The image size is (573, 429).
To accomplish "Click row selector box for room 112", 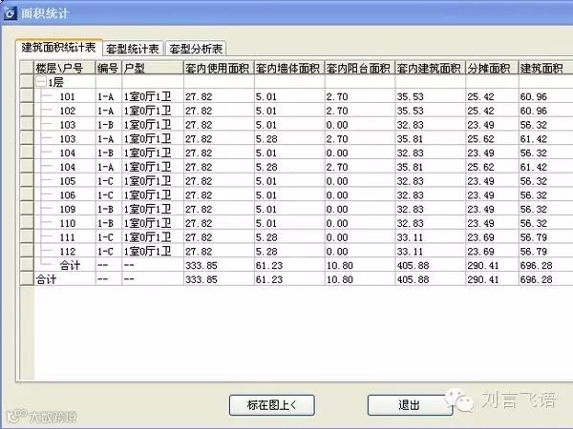I will click(x=27, y=251).
